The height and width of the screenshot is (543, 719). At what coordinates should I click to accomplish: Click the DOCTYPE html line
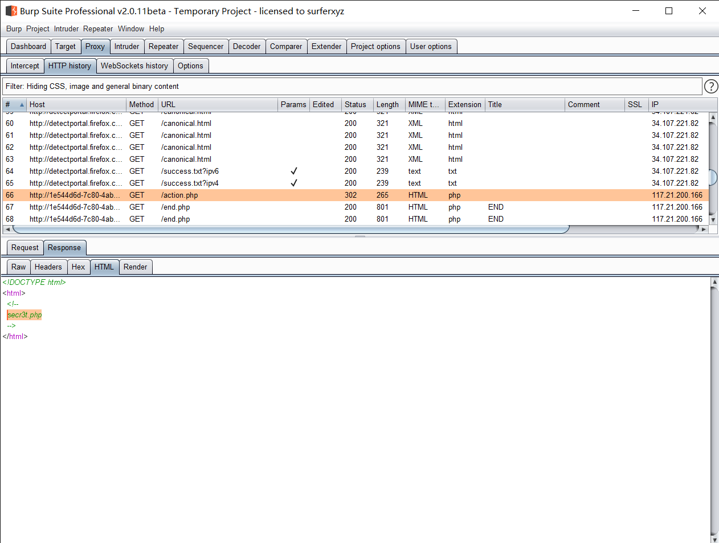[x=34, y=282]
